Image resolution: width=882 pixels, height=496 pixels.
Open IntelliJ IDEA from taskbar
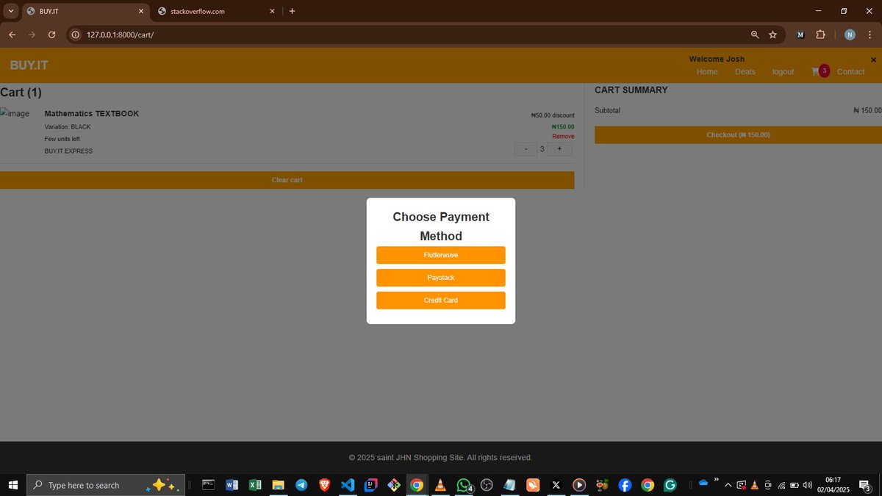[x=370, y=485]
